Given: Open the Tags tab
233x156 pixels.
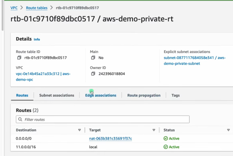Looking at the screenshot, I should click(x=175, y=95).
